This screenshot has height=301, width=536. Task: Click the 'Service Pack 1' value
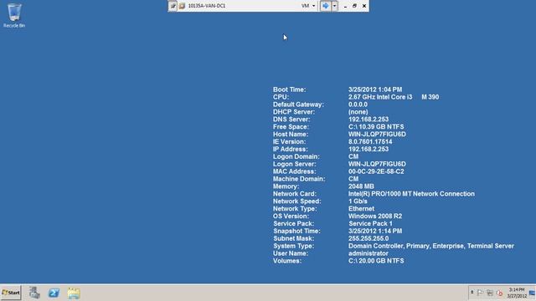[x=370, y=223]
